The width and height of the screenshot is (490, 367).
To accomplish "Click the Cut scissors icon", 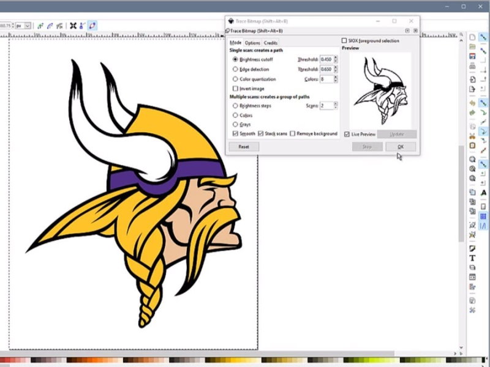I will tap(472, 136).
